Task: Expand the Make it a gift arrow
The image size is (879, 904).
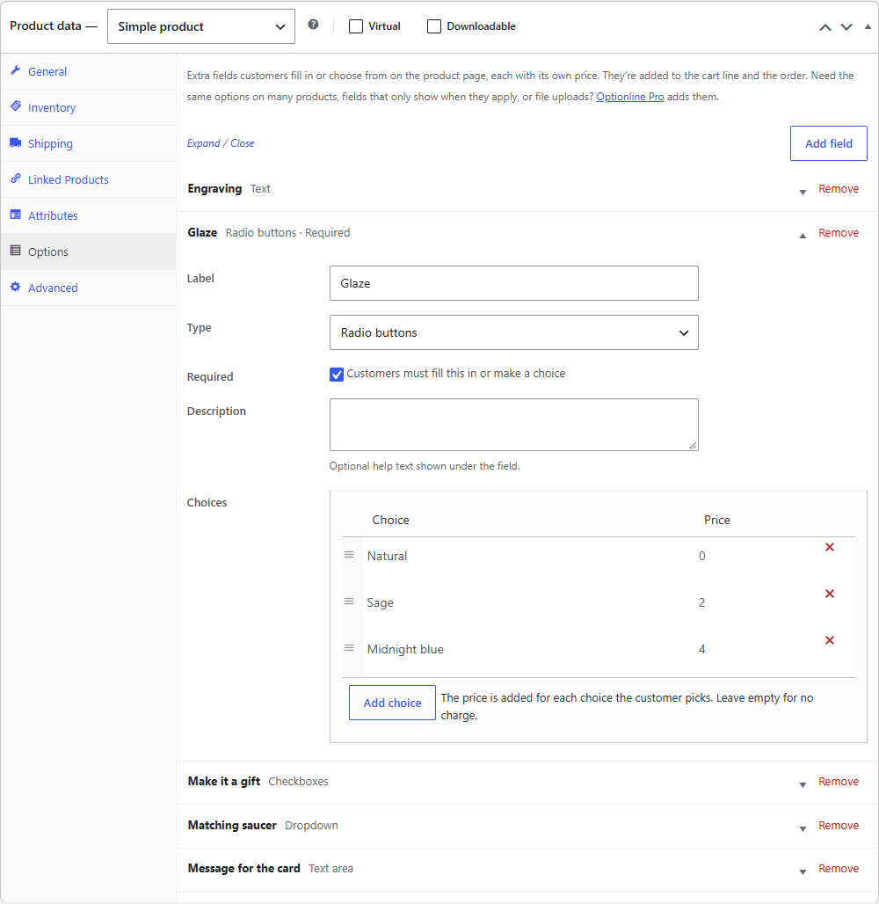Action: click(x=803, y=784)
